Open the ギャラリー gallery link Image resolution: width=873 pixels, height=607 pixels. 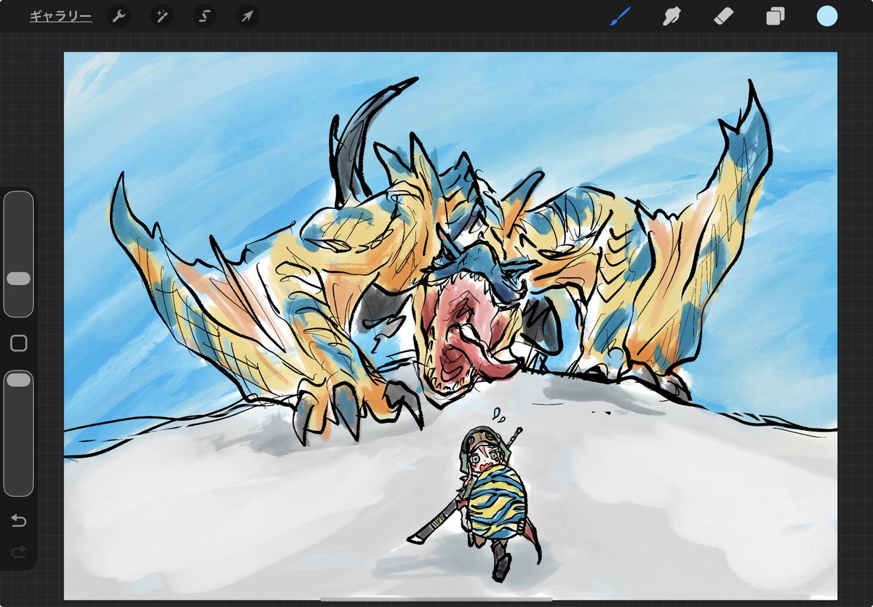tap(60, 16)
